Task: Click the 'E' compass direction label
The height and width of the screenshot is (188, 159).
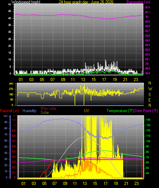Action: 149,100
